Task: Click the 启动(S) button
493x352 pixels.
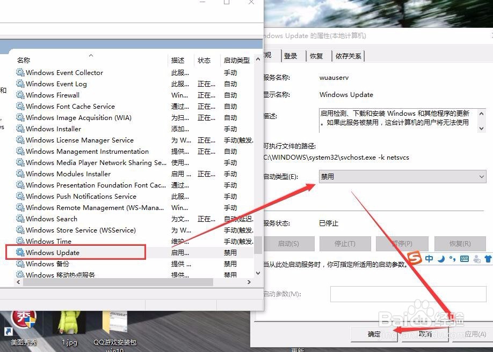Action: 288,244
